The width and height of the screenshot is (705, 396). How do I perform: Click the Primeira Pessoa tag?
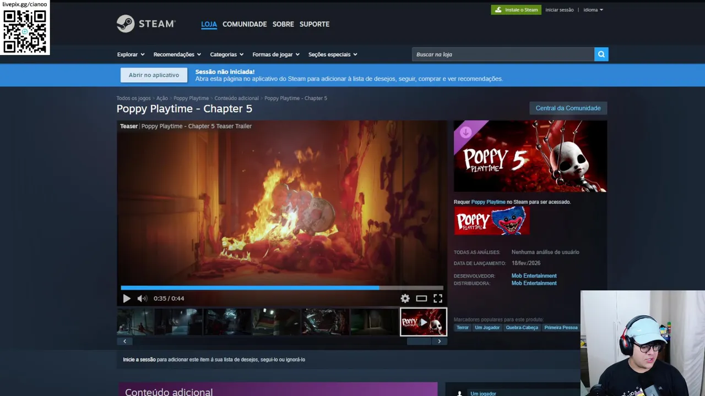561,328
